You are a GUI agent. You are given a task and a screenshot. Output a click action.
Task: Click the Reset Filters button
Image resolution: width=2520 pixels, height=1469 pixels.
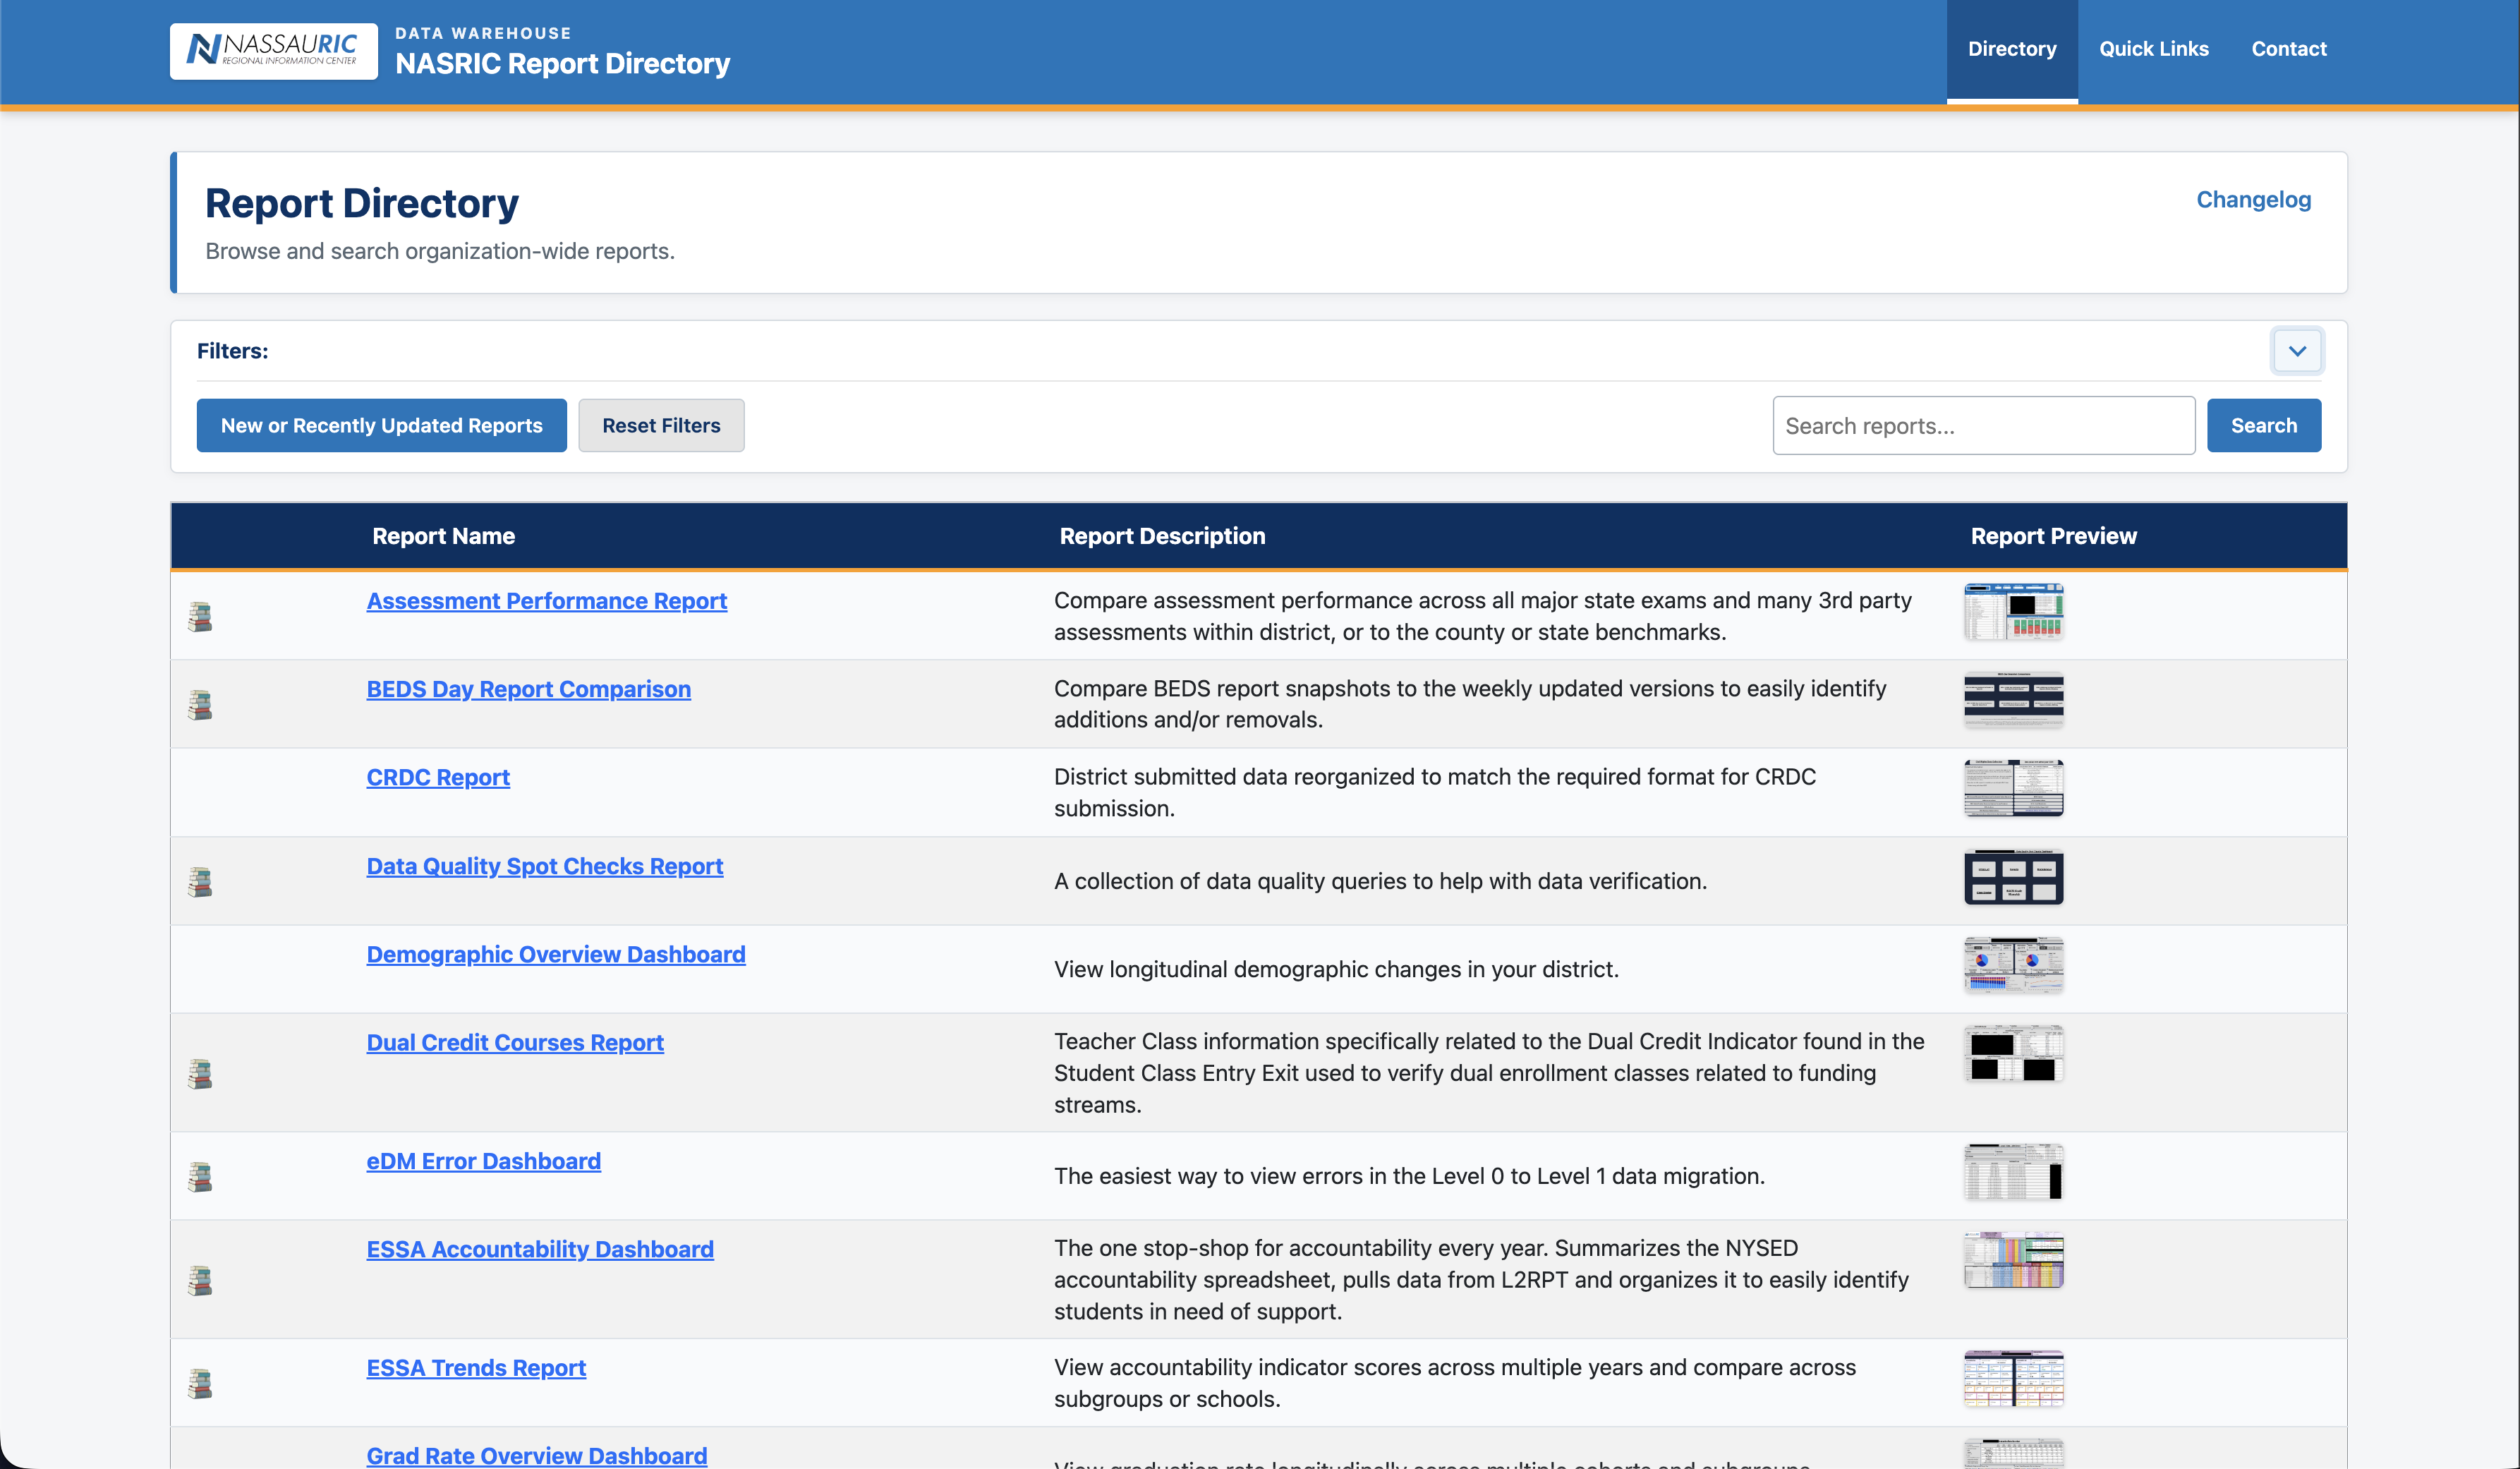coord(661,425)
